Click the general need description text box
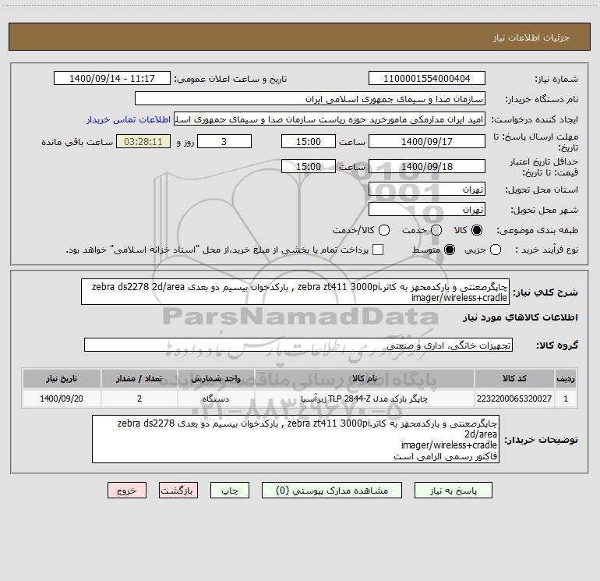Screen dimensions: 600x581 pos(295,292)
